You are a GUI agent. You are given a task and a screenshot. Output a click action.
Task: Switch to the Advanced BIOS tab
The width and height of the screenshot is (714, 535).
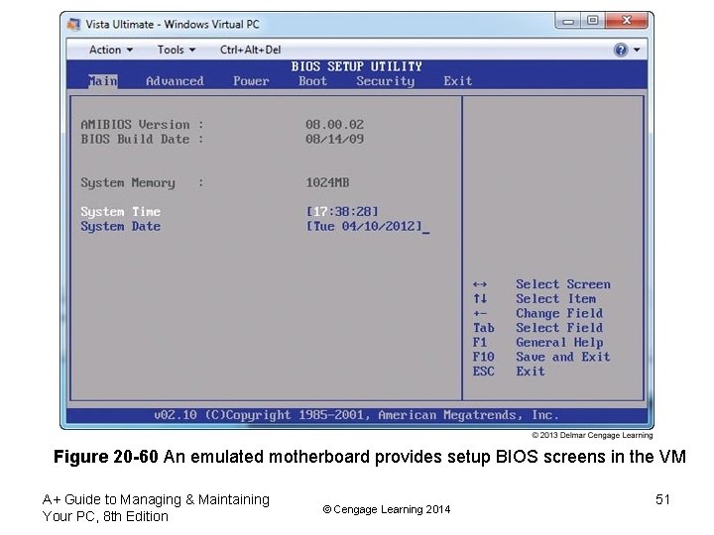click(175, 81)
